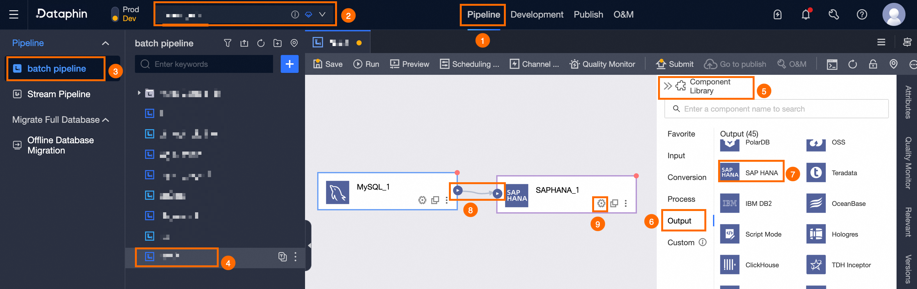Click Go to publish
Viewport: 917px width, 289px height.
pyautogui.click(x=735, y=64)
